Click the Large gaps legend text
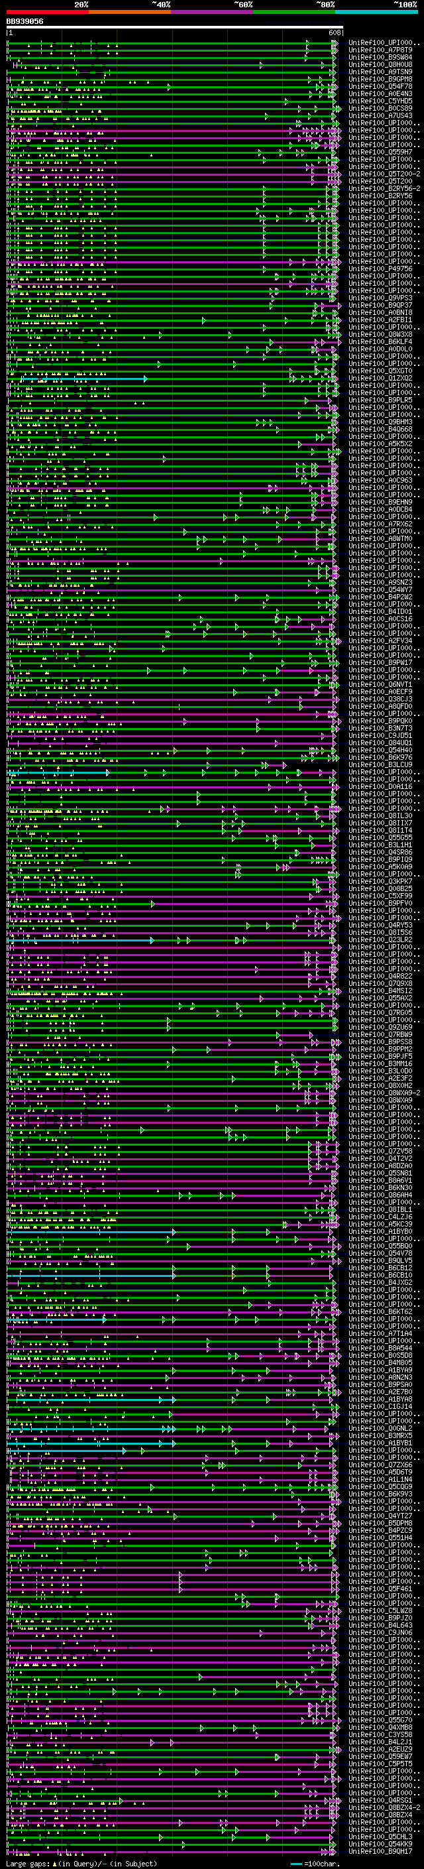The width and height of the screenshot is (424, 1869). (80, 1864)
